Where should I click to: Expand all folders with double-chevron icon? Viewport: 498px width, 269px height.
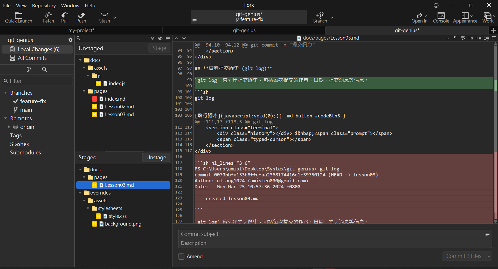point(152,38)
